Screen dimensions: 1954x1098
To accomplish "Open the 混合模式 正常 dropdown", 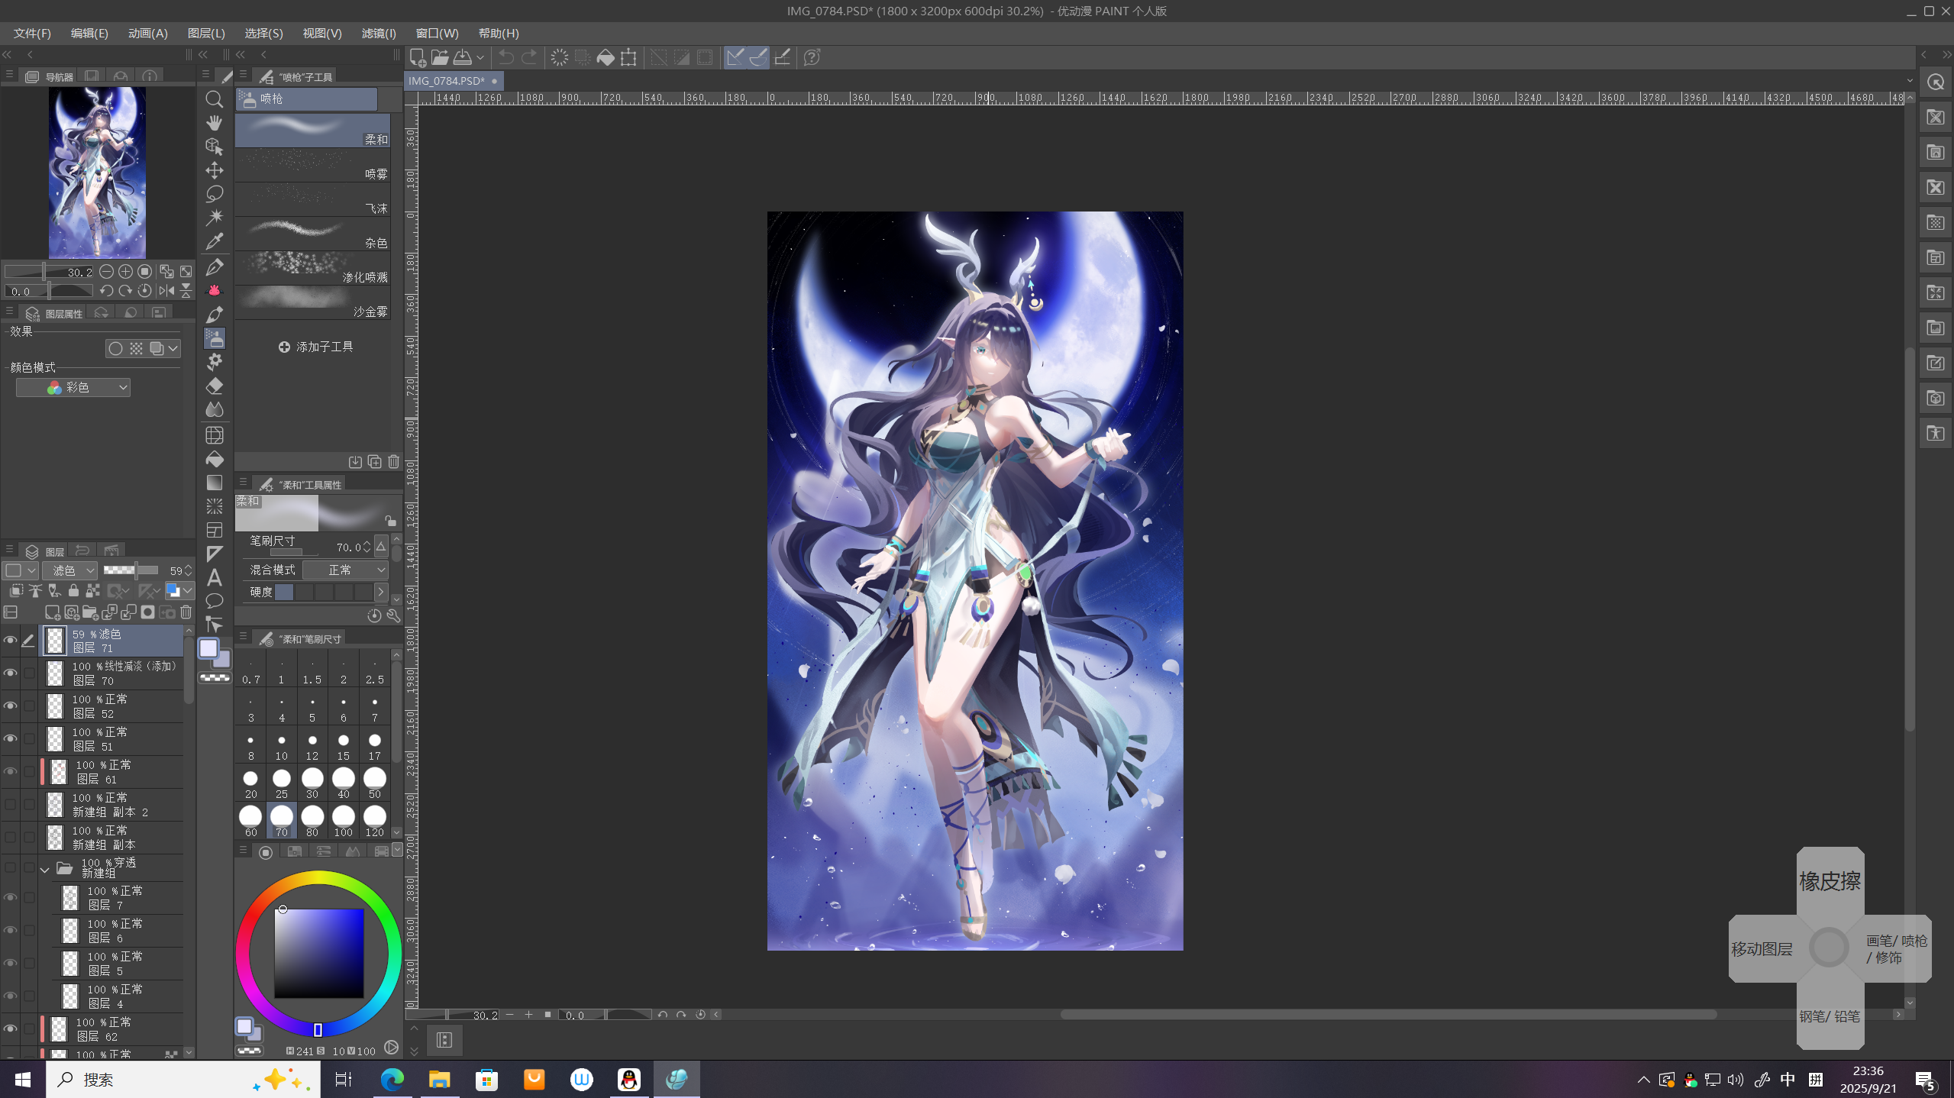I will coord(346,570).
